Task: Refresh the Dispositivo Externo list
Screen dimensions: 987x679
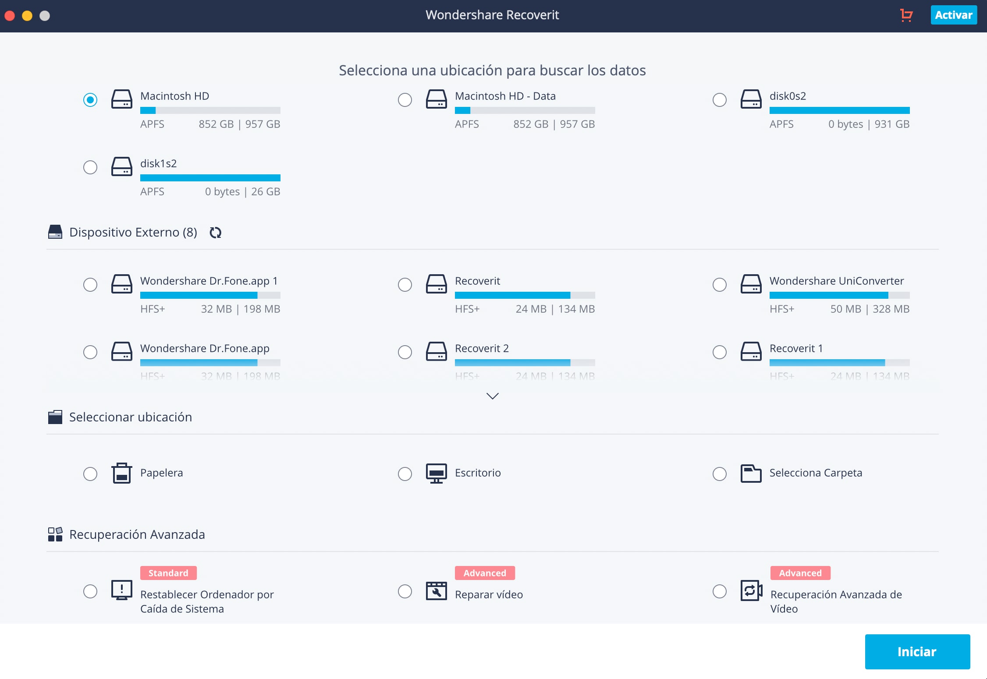Action: point(216,233)
